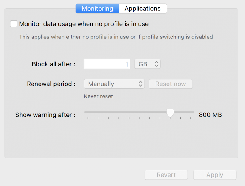The height and width of the screenshot is (186, 245).
Task: Select the Monitoring tab
Action: (x=97, y=9)
